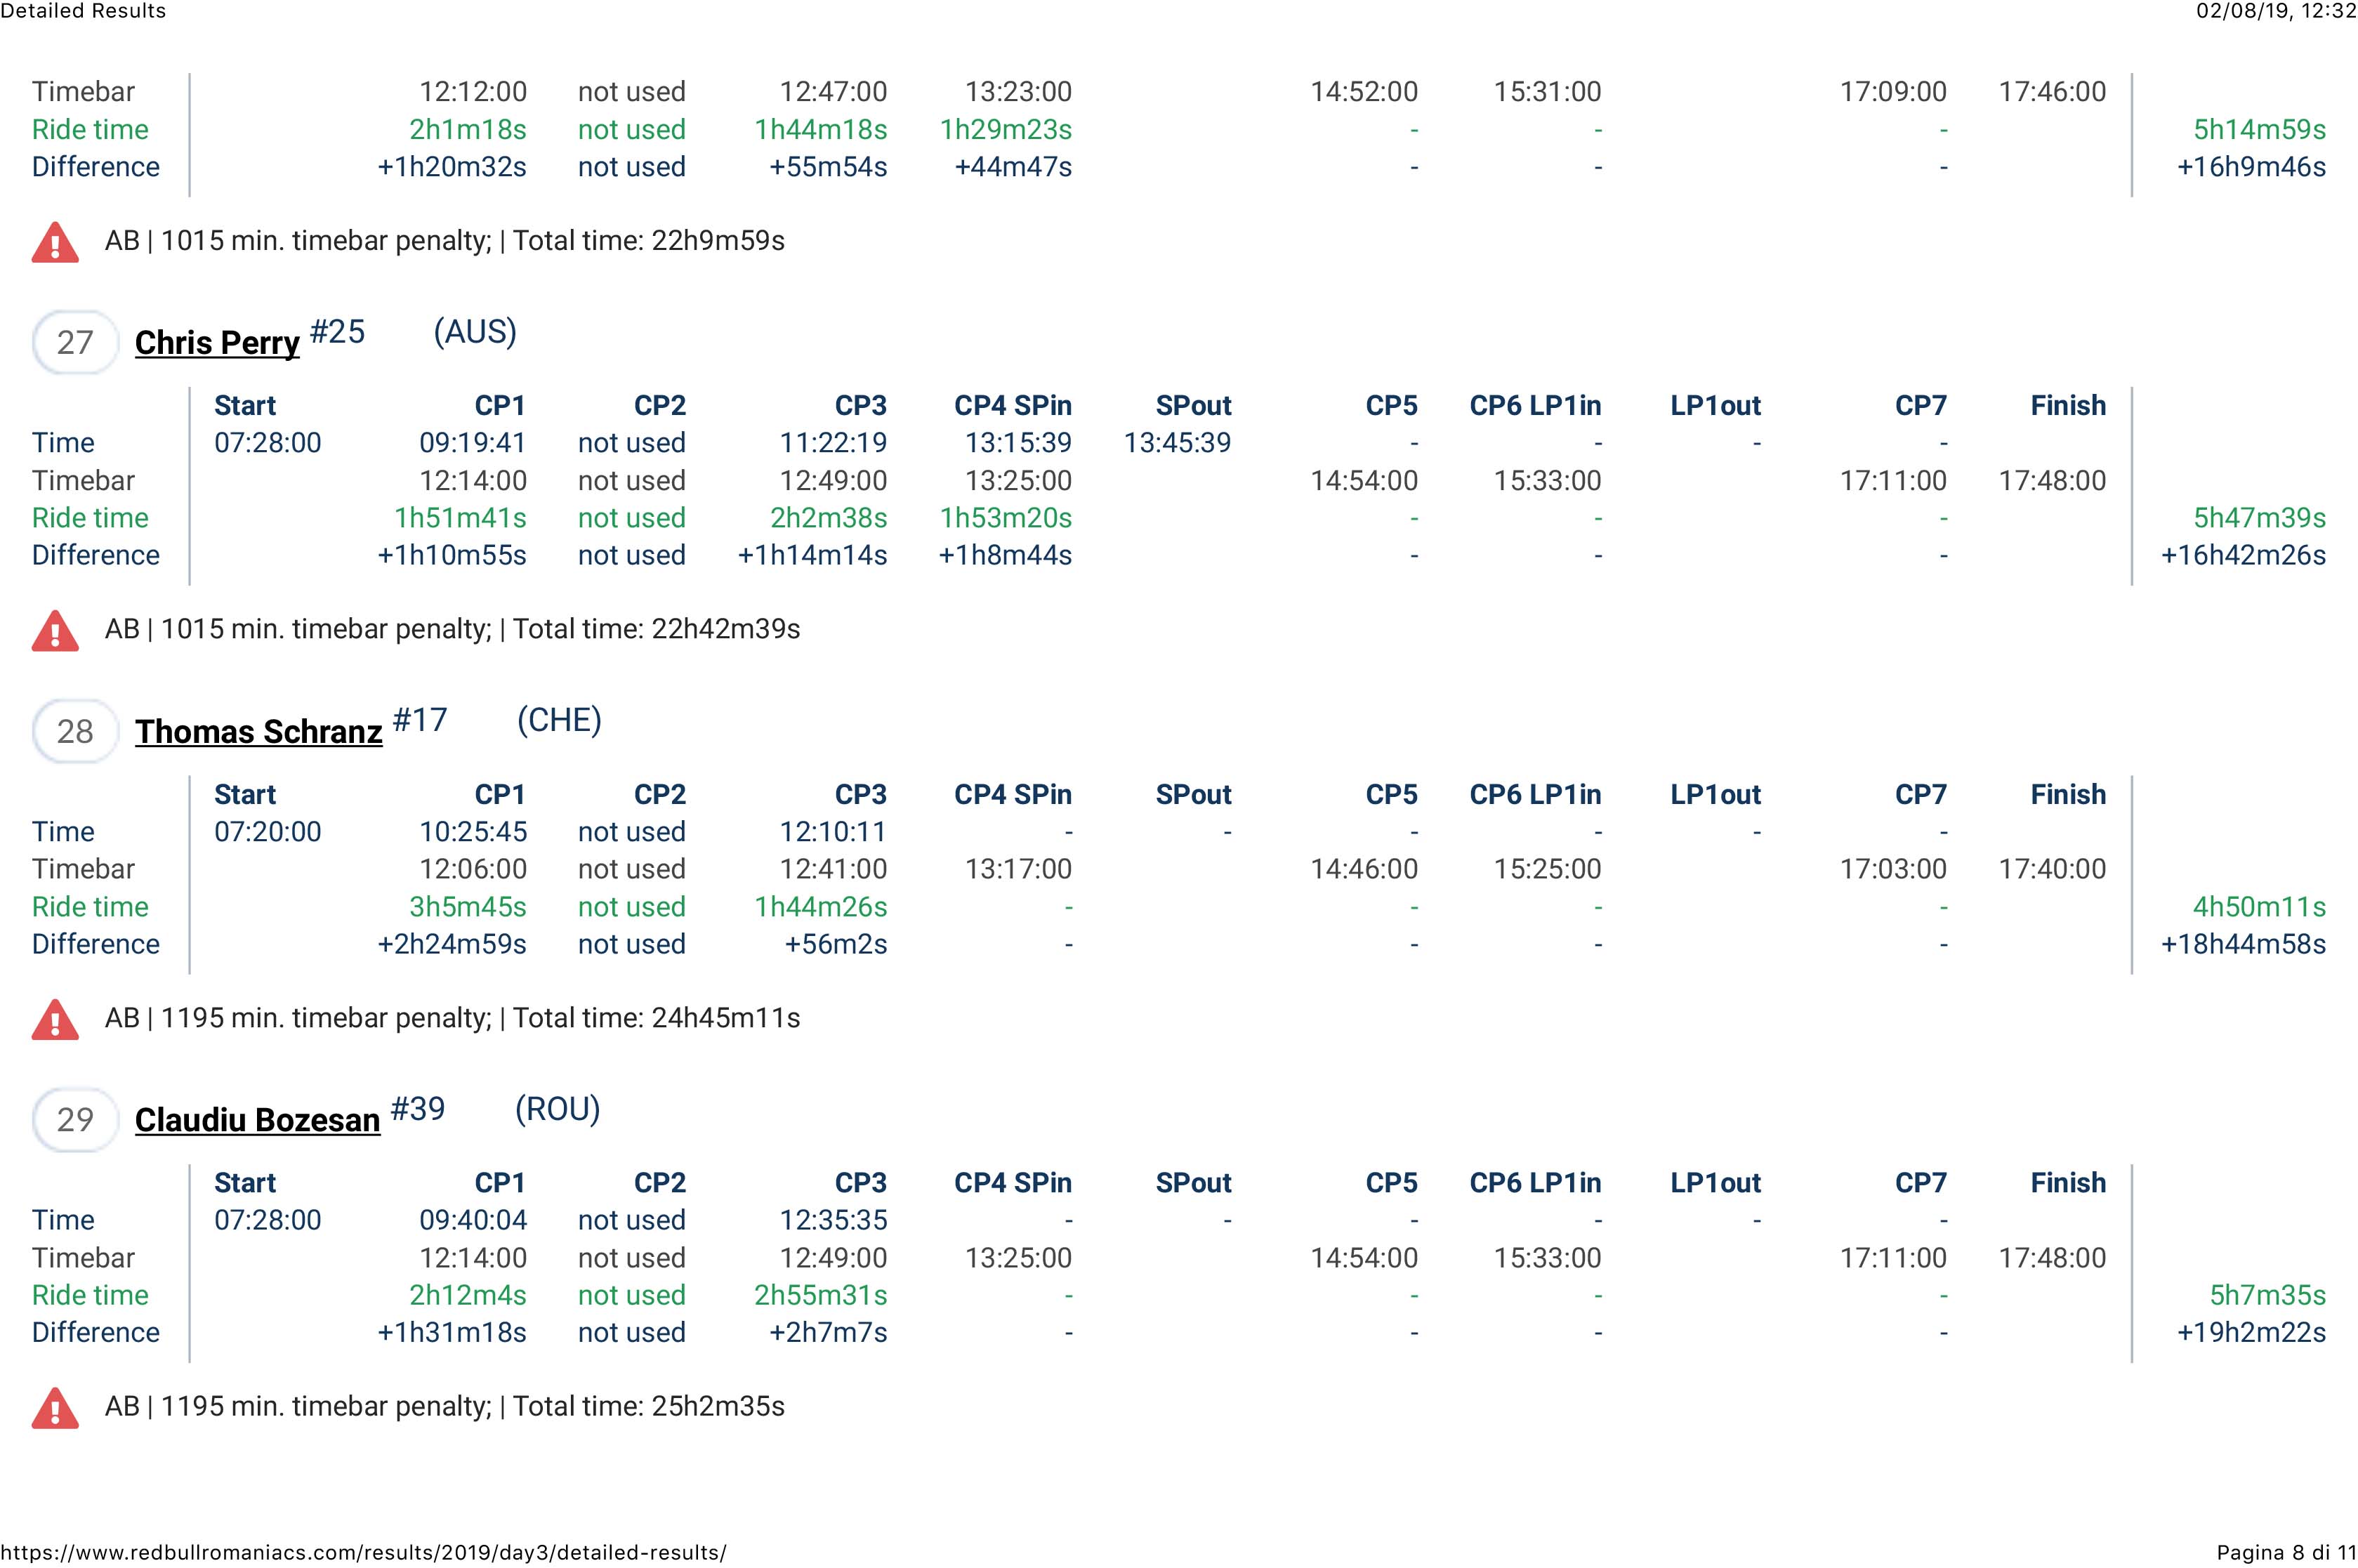Click the rank 29 circle badge
Screen dimensions: 2358x1568
coord(75,1120)
